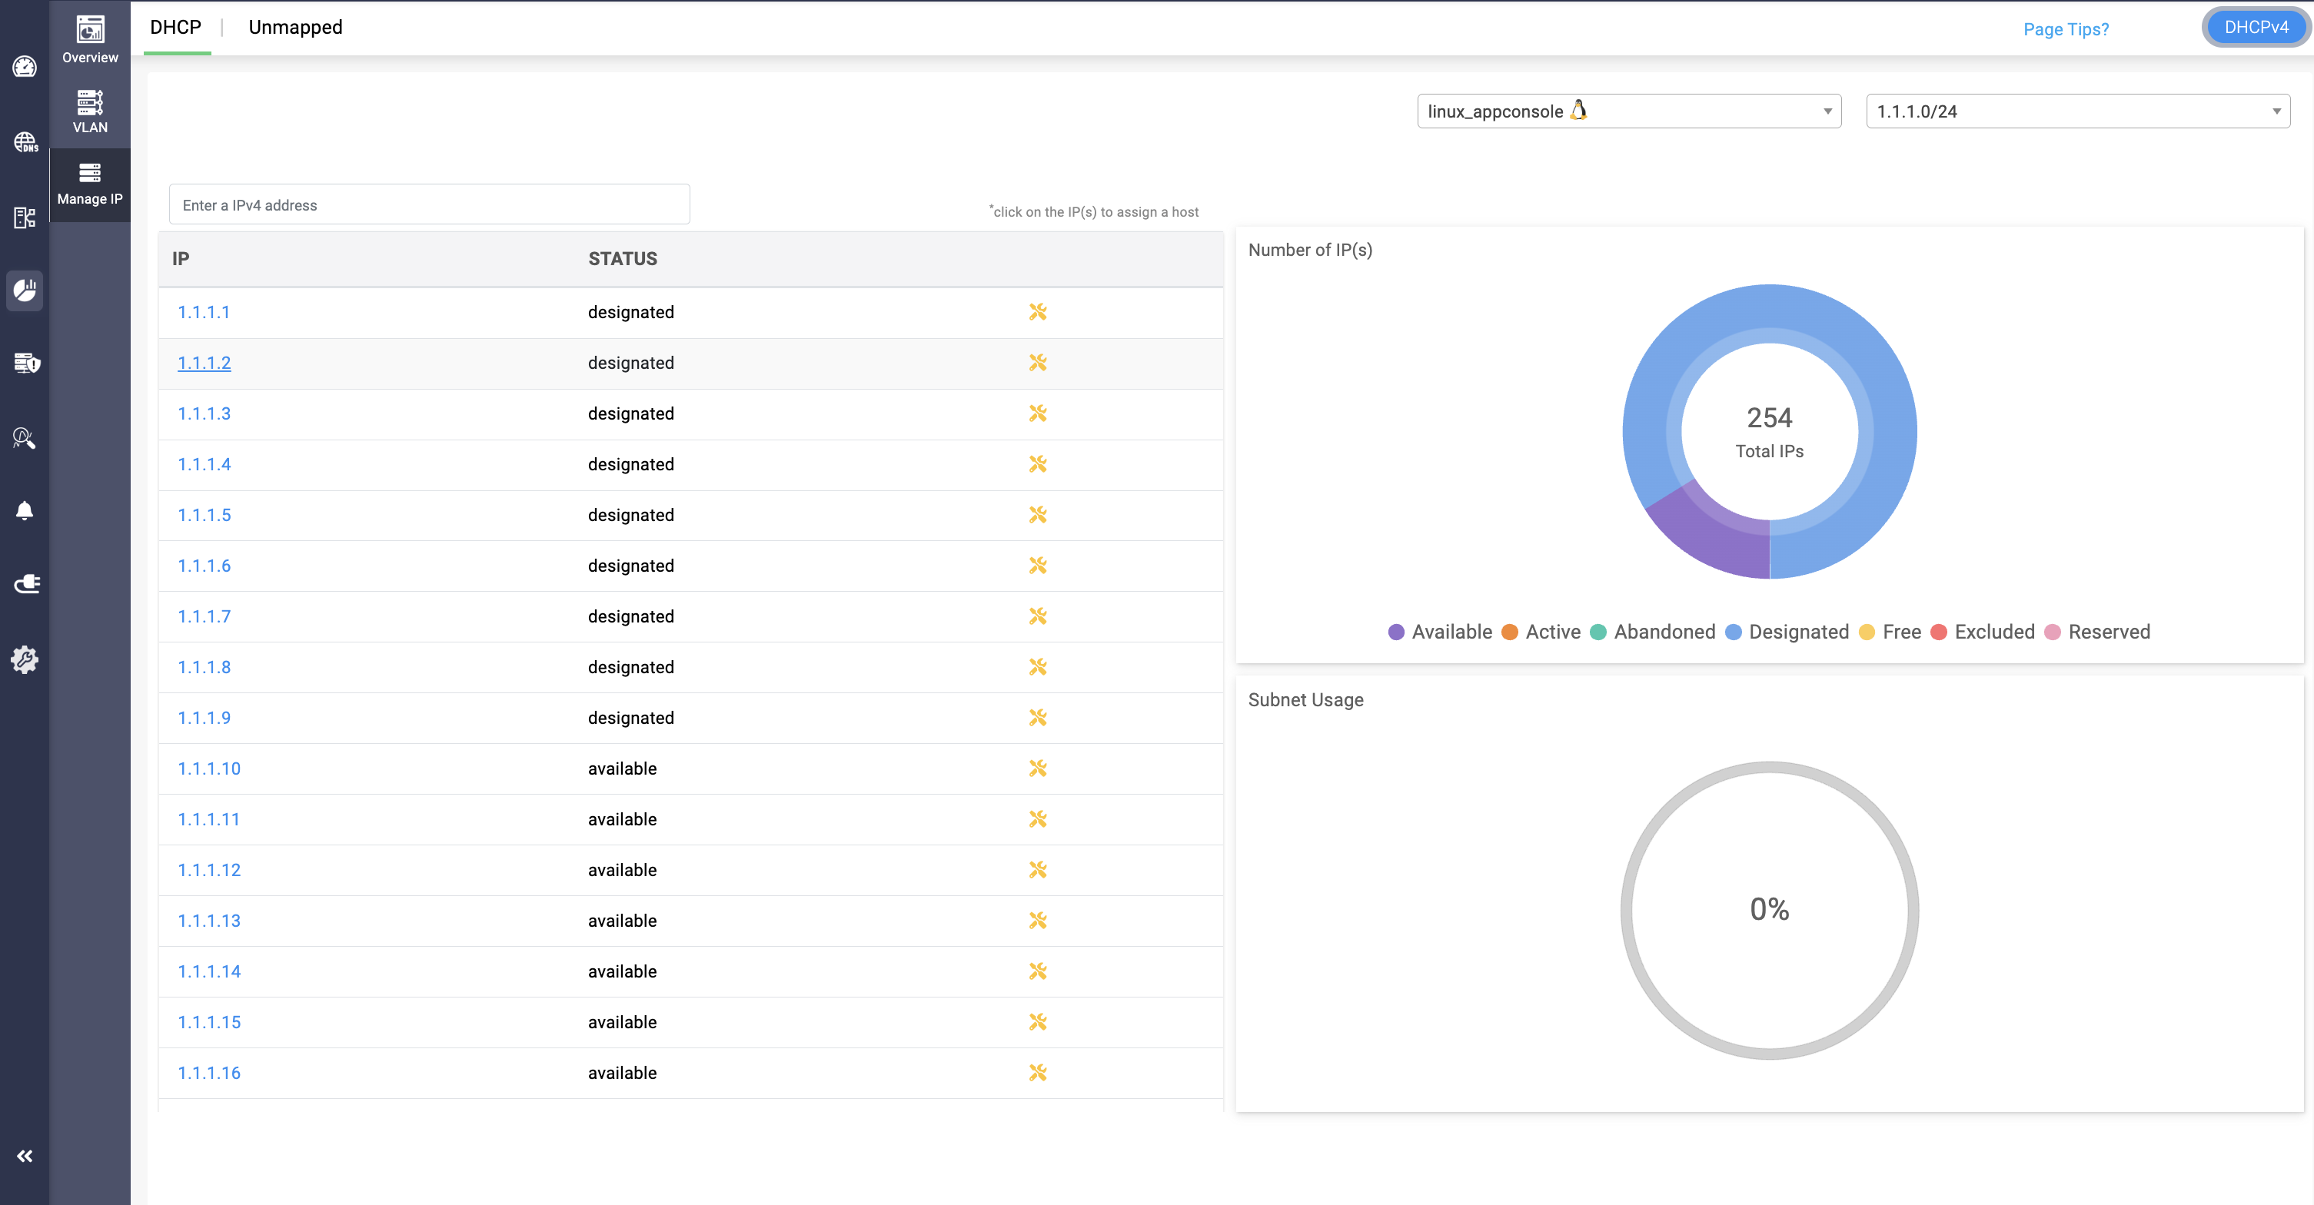Click the alerts bell icon
Screen dimensions: 2314x1205
[x=25, y=511]
